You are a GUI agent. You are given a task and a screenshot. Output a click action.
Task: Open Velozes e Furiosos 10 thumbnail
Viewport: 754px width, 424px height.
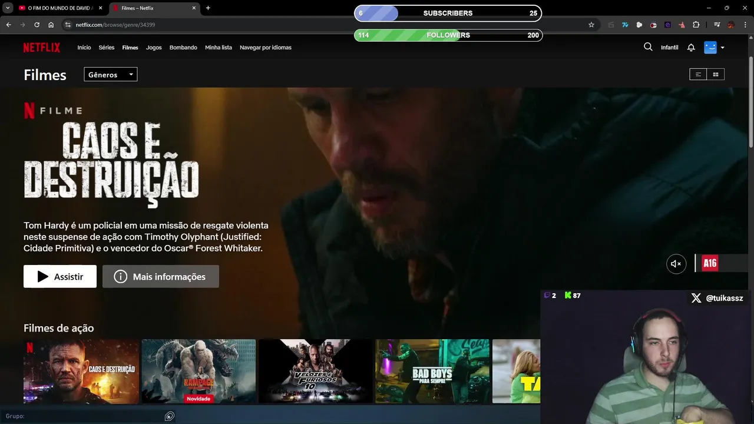click(x=315, y=371)
